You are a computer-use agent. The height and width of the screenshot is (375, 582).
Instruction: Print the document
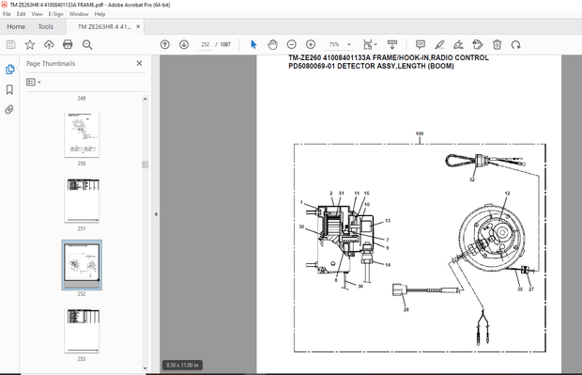68,44
